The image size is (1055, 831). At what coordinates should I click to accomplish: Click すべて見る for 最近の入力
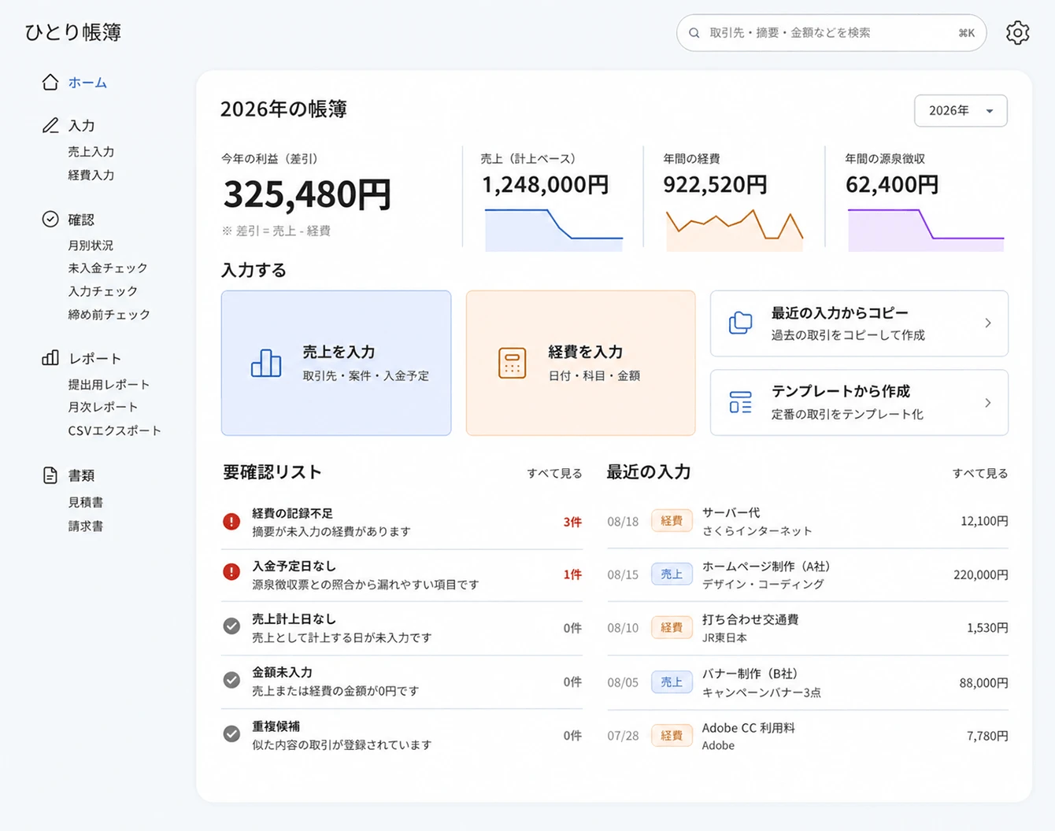point(980,473)
